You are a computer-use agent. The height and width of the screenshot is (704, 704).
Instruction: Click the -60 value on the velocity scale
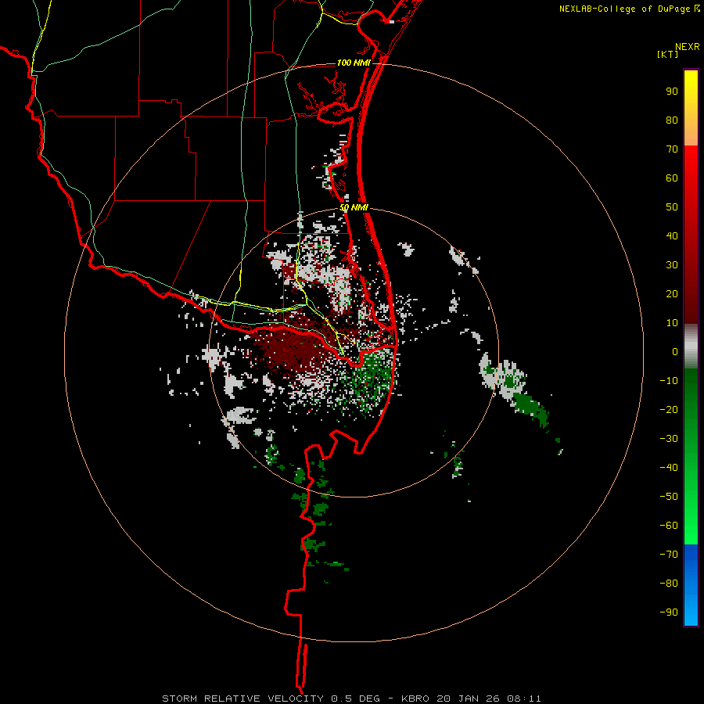click(x=669, y=526)
